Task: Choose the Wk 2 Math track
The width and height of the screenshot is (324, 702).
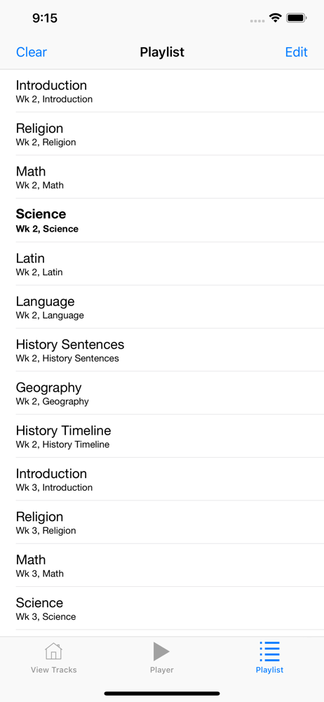Action: click(x=162, y=177)
